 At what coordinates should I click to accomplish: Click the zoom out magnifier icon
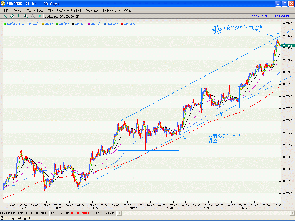coord(33,16)
